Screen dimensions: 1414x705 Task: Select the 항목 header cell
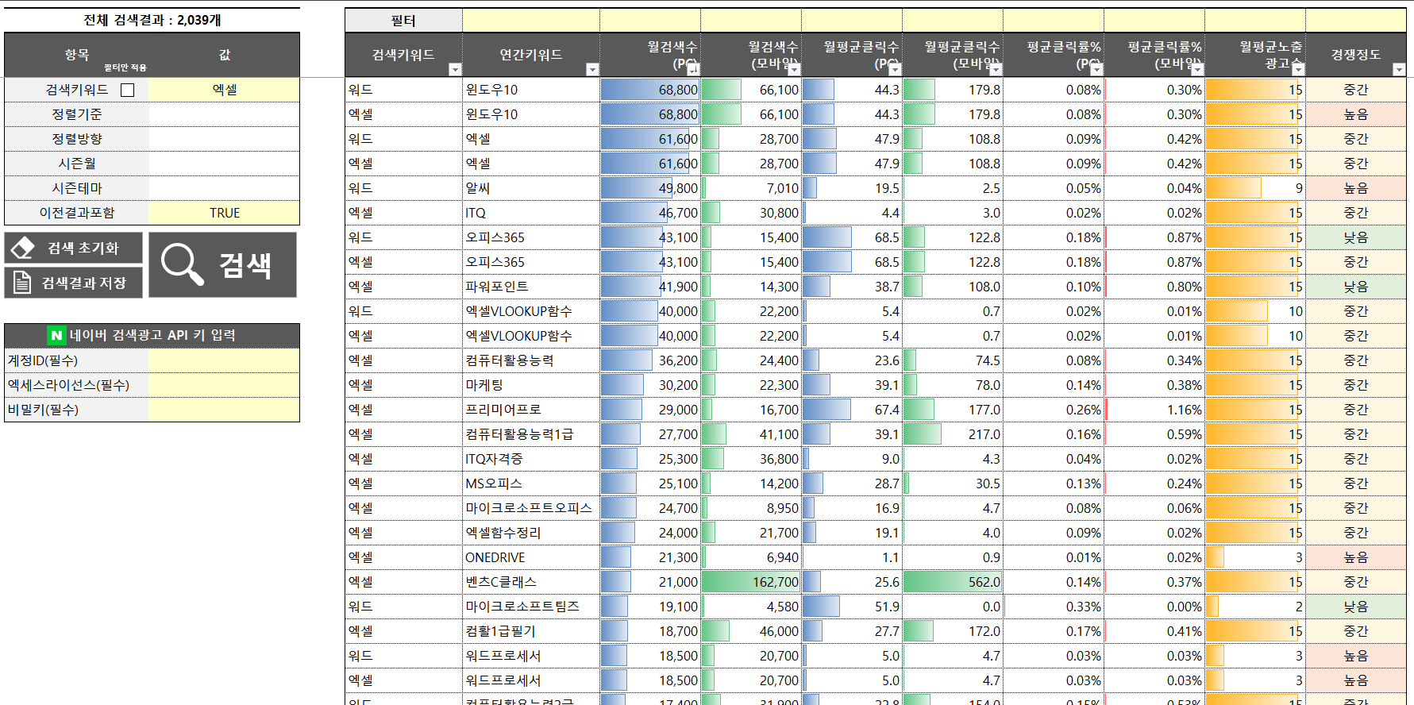(x=77, y=55)
